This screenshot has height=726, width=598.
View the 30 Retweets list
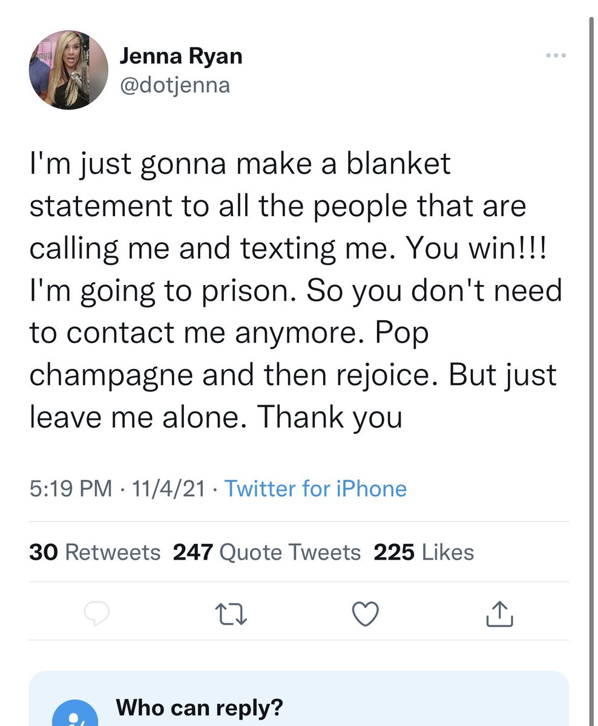[x=95, y=552]
